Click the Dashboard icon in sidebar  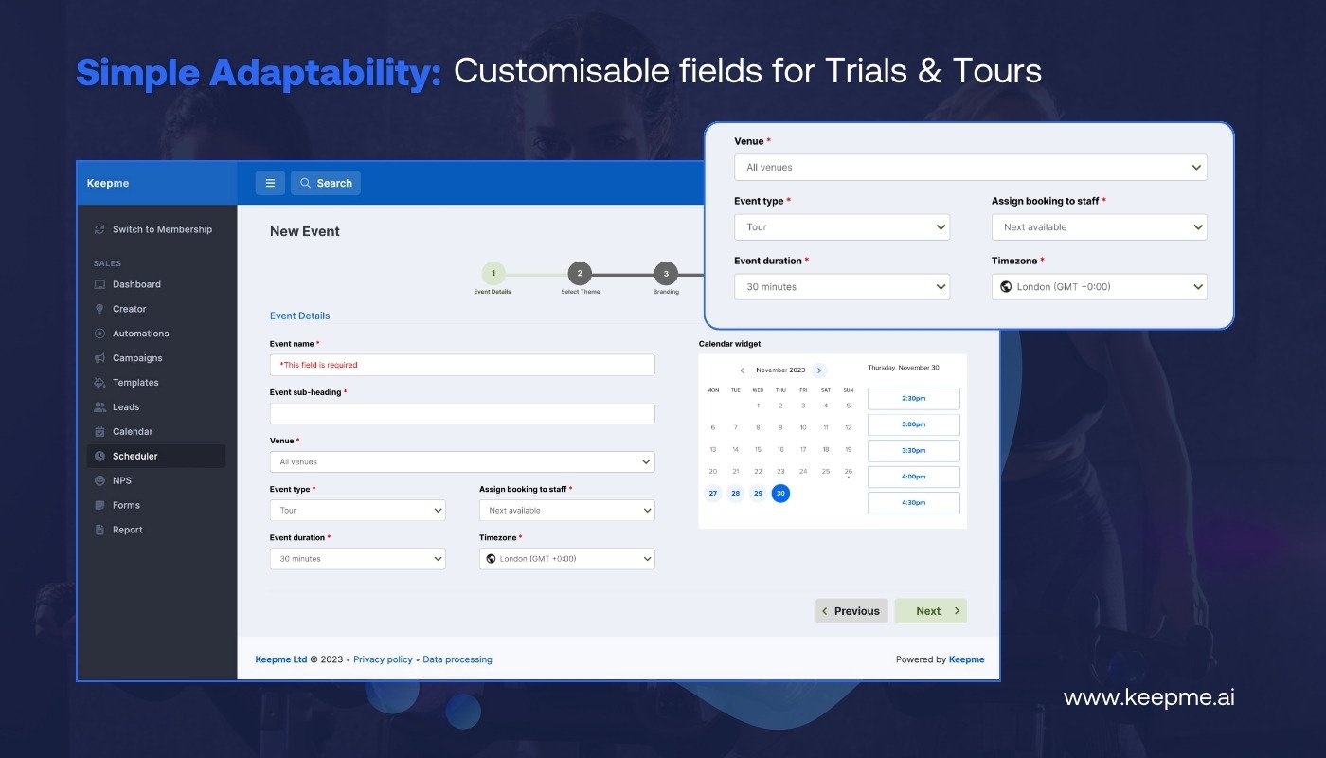click(99, 284)
